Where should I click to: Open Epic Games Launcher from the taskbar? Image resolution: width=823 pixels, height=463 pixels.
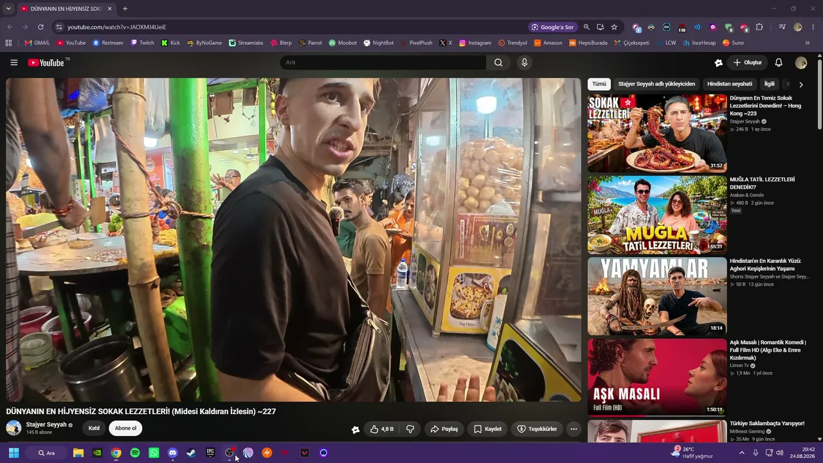tap(210, 453)
